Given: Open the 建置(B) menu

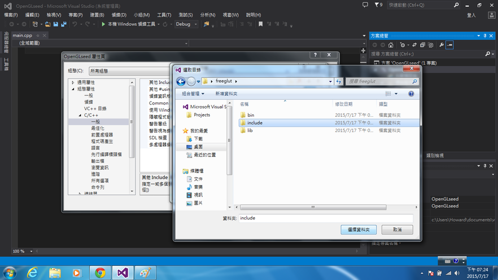Looking at the screenshot, I should pos(97,15).
